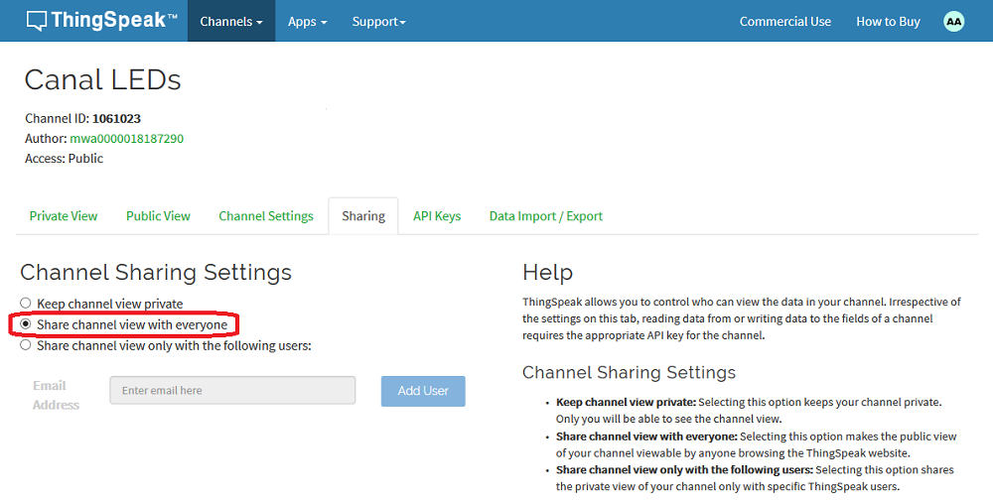Click the Channel ID 1061023 text
This screenshot has height=502, width=993.
click(x=83, y=118)
